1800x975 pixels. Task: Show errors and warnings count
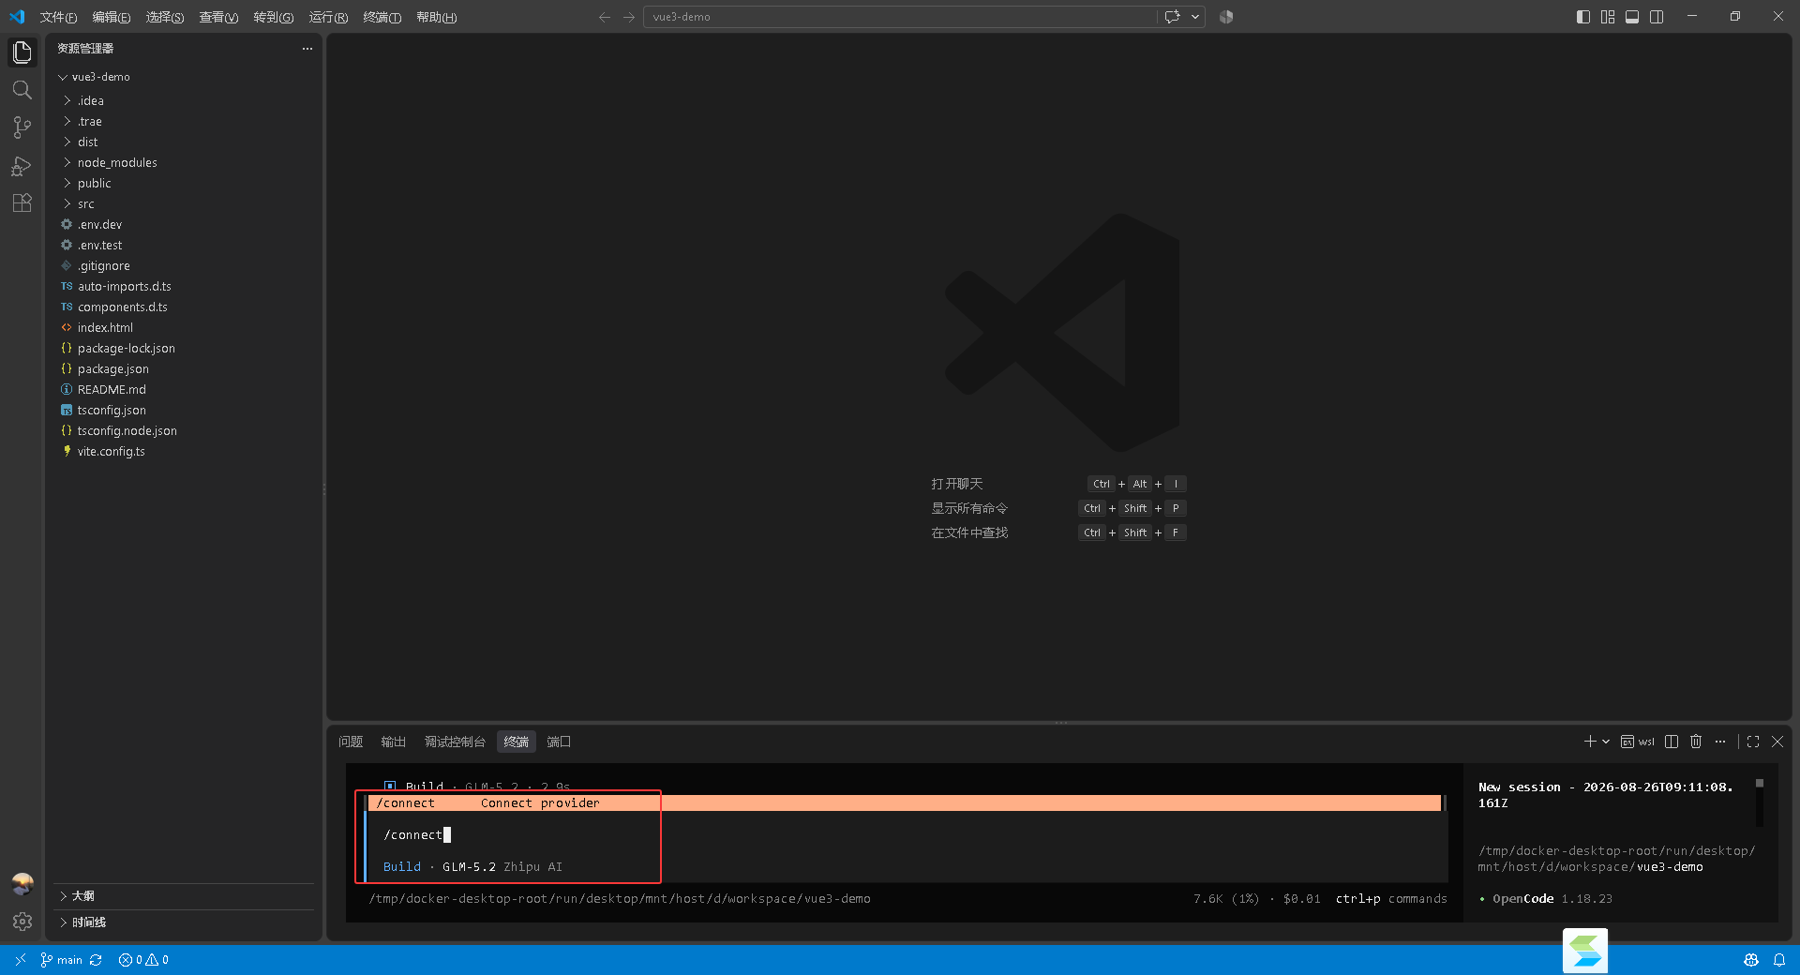coord(143,960)
